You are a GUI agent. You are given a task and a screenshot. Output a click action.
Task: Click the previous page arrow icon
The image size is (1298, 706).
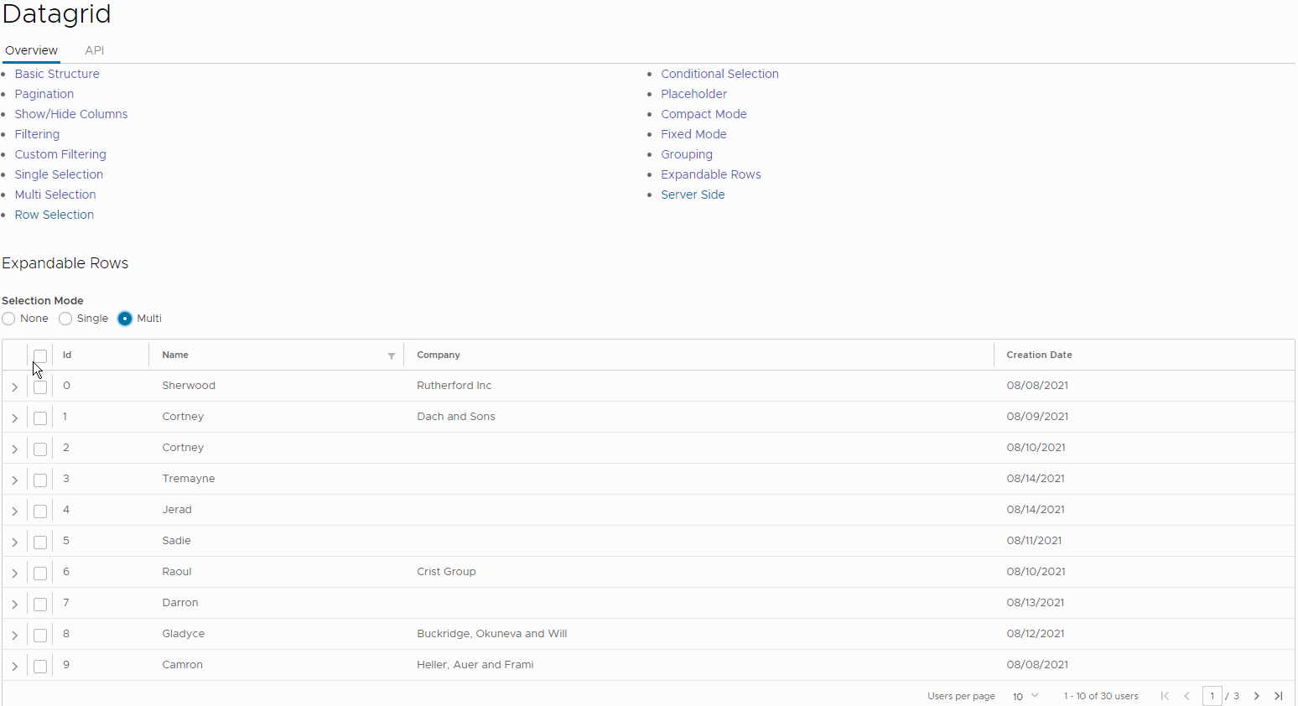(1187, 696)
